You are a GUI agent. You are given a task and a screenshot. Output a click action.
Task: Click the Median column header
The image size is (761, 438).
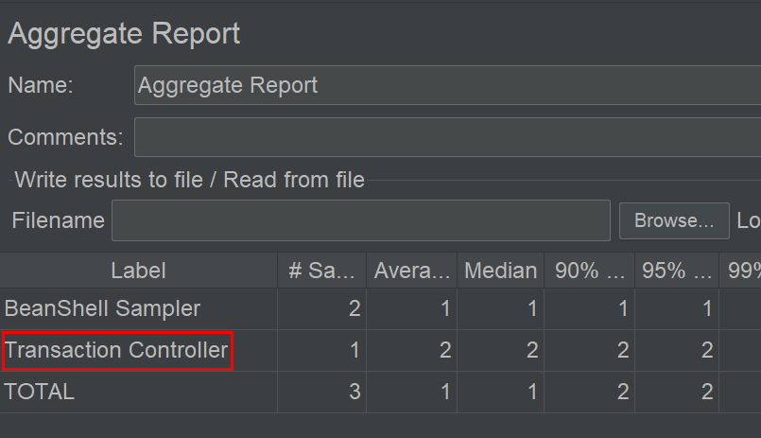500,271
